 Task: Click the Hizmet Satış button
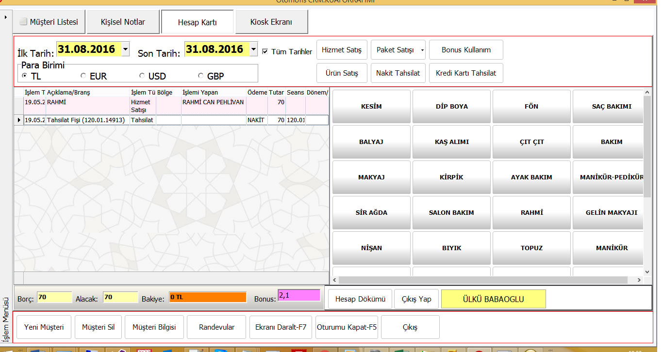pos(342,49)
